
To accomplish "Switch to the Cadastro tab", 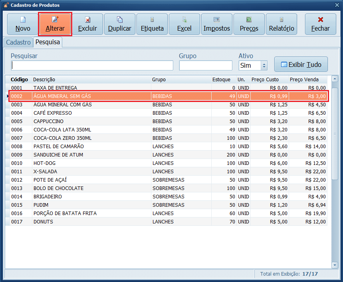I will pyautogui.click(x=18, y=42).
